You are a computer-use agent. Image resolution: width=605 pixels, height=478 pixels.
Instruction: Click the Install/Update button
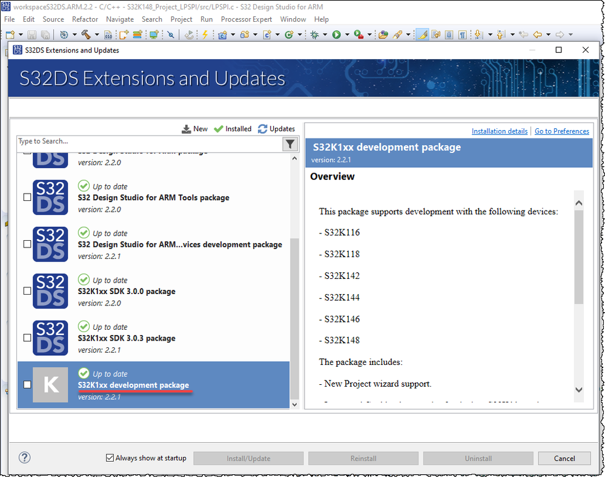[248, 459]
